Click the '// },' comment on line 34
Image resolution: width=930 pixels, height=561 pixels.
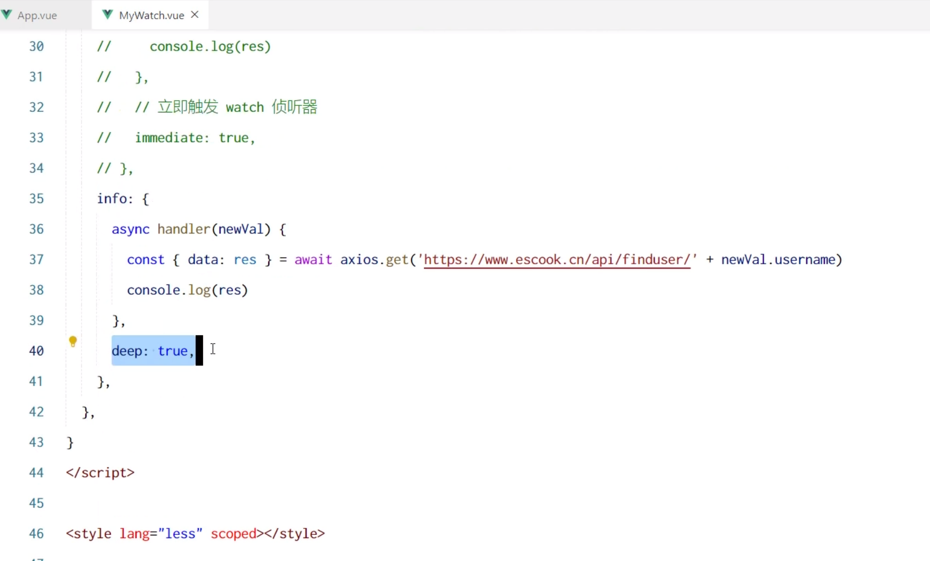[115, 168]
